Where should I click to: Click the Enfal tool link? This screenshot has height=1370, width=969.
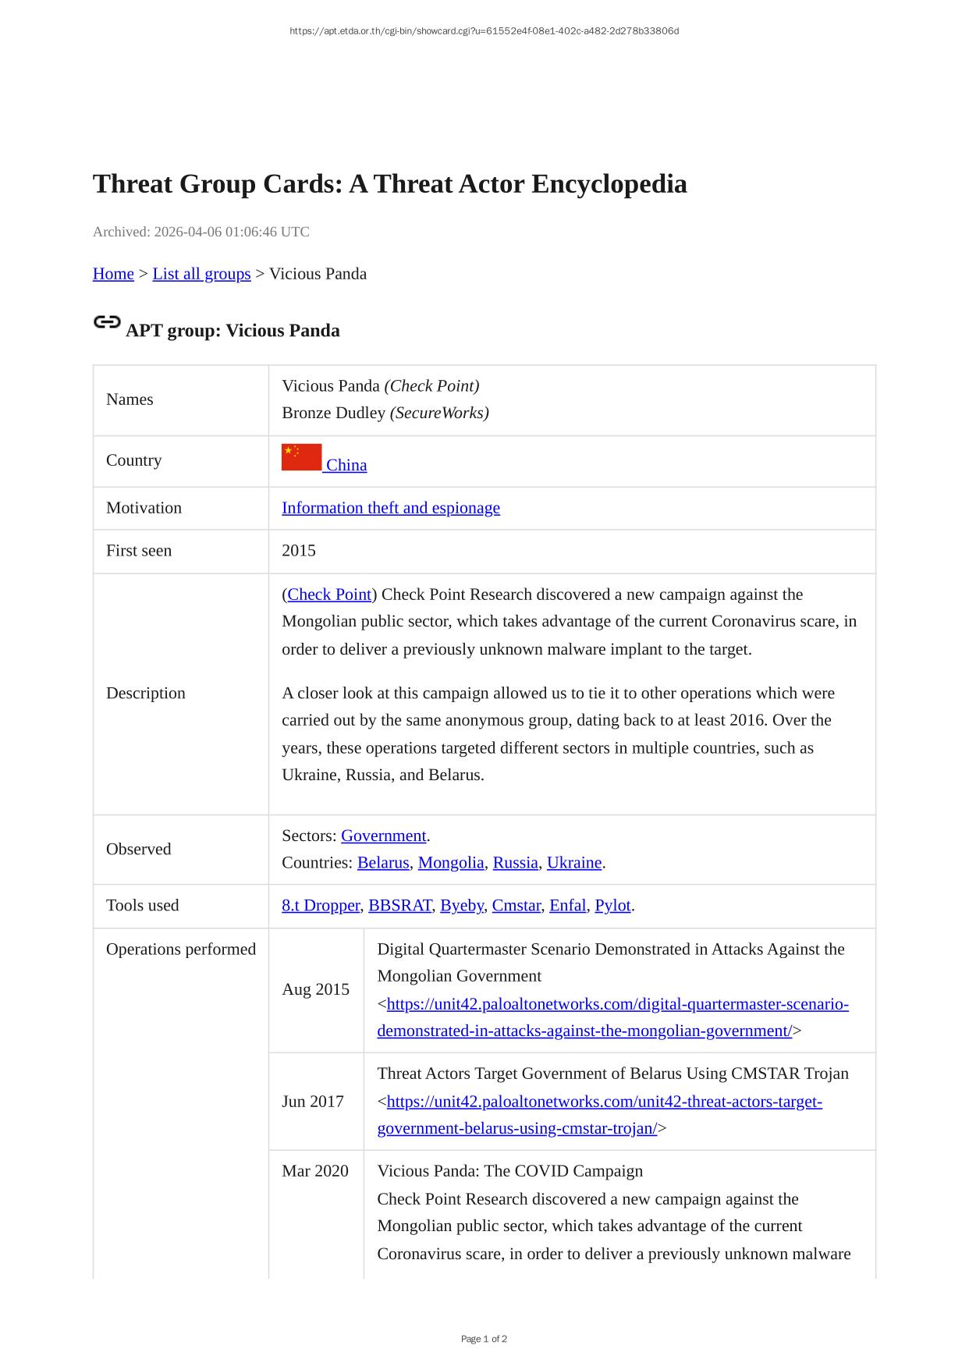pyautogui.click(x=567, y=906)
